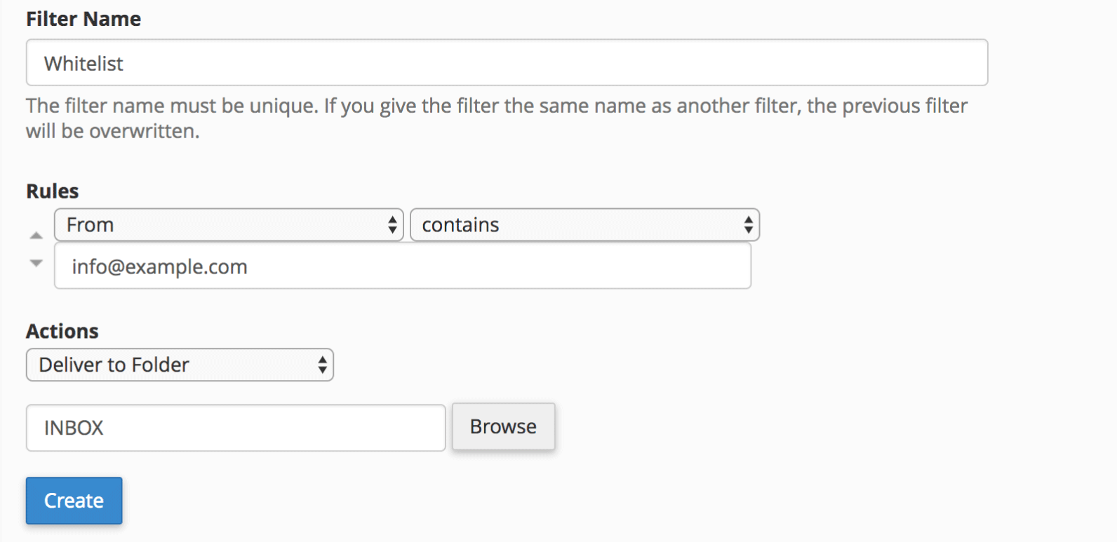Click the 'will be overwritten' help text line
This screenshot has width=1117, height=542.
click(113, 131)
